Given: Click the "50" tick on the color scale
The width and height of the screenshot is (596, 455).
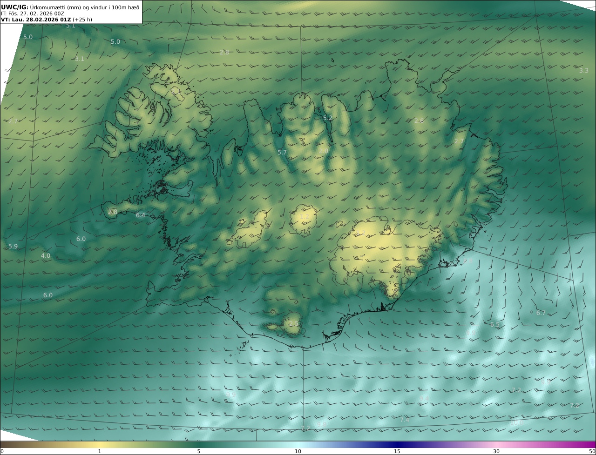Looking at the screenshot, I should click(592, 451).
